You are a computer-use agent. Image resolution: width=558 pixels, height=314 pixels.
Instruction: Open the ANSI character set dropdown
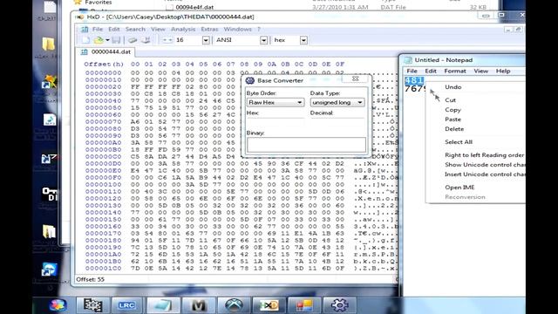pos(263,40)
